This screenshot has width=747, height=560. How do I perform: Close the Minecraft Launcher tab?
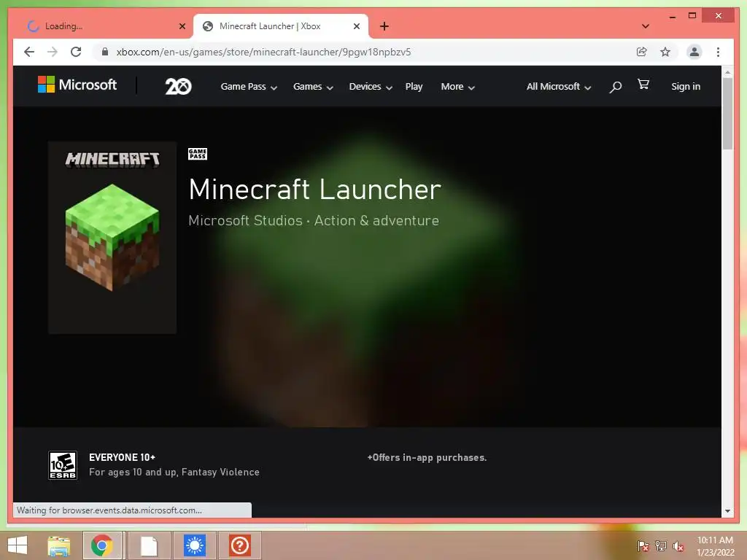(x=356, y=26)
